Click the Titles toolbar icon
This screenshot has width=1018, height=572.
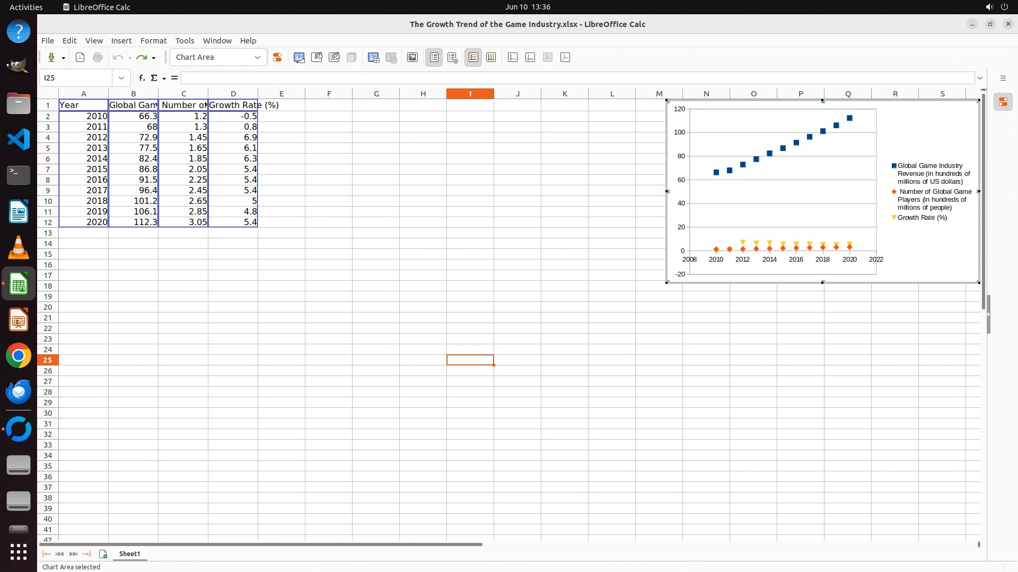point(413,57)
